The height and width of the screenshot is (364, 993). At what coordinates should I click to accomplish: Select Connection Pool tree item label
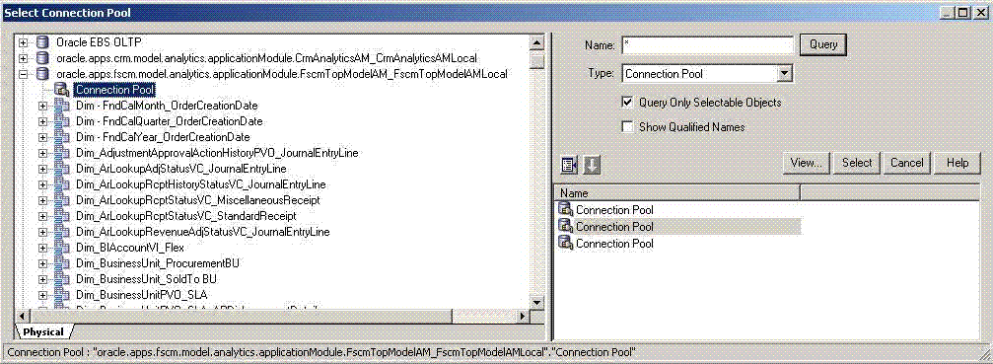(x=114, y=90)
